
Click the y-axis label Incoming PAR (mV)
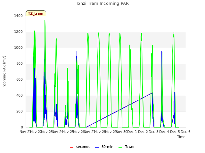pyautogui.click(x=4, y=72)
